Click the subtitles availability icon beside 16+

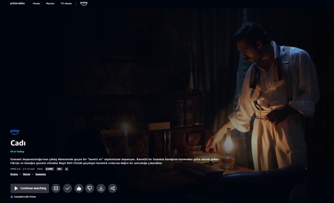[66, 169]
